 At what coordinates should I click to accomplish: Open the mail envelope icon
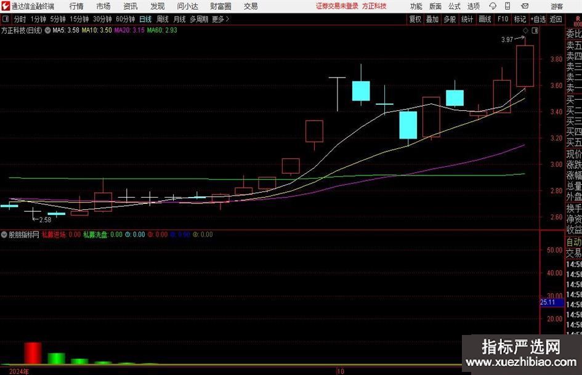tap(525, 6)
